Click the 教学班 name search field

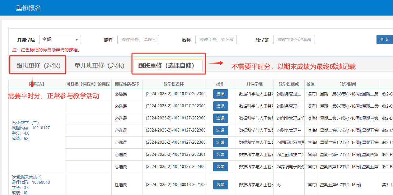click(294, 39)
